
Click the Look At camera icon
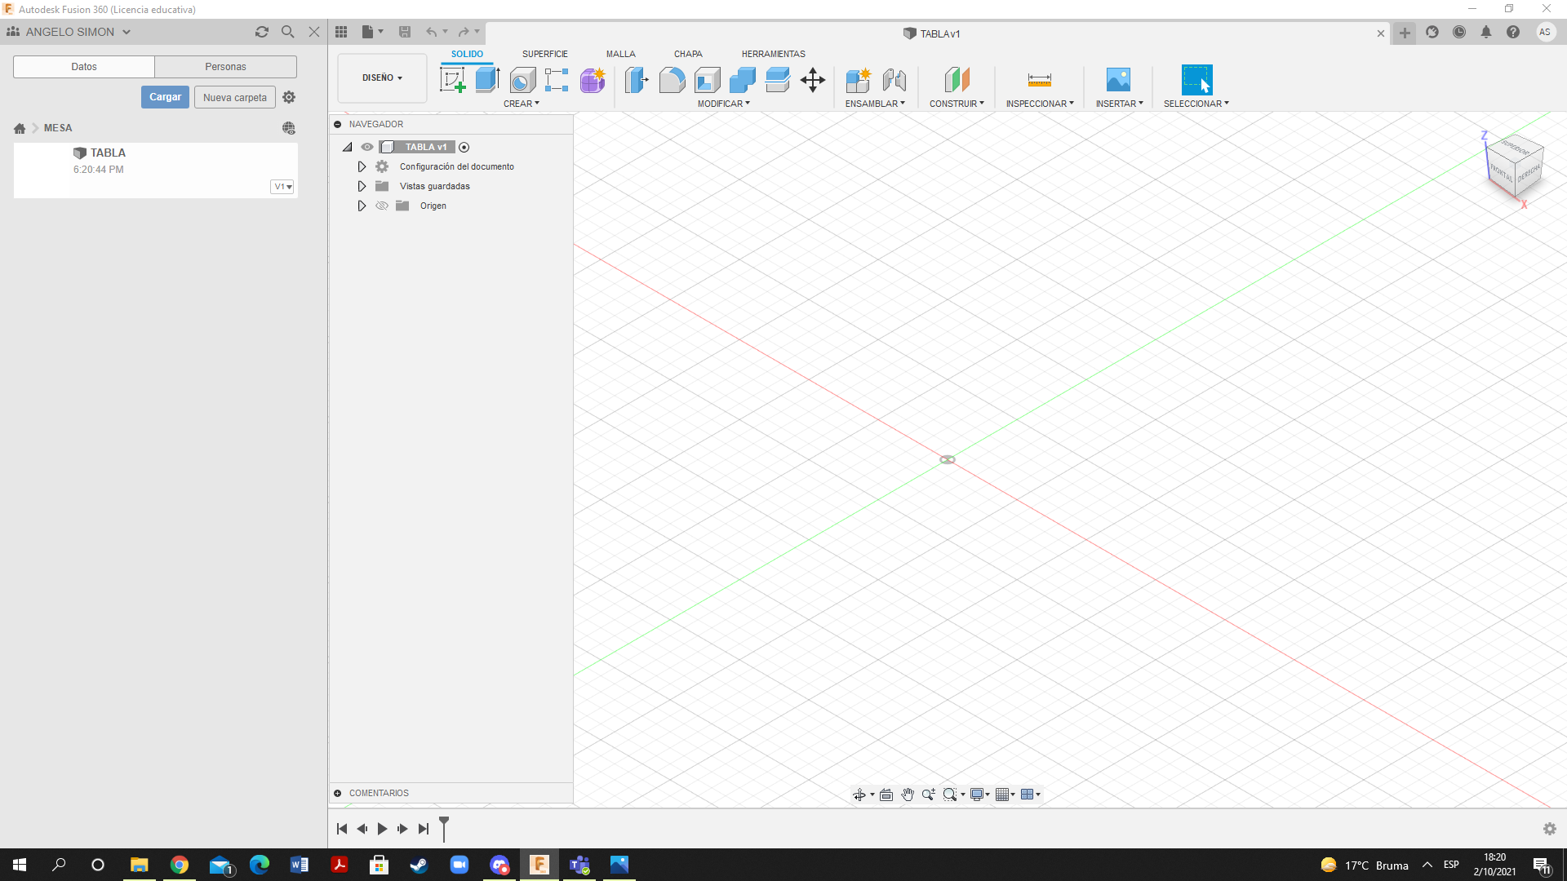coord(886,795)
